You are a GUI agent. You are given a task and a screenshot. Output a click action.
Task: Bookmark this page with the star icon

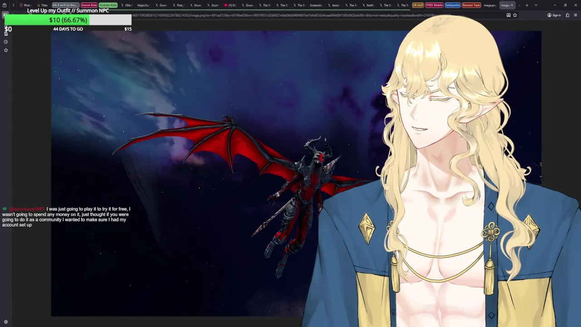[515, 15]
